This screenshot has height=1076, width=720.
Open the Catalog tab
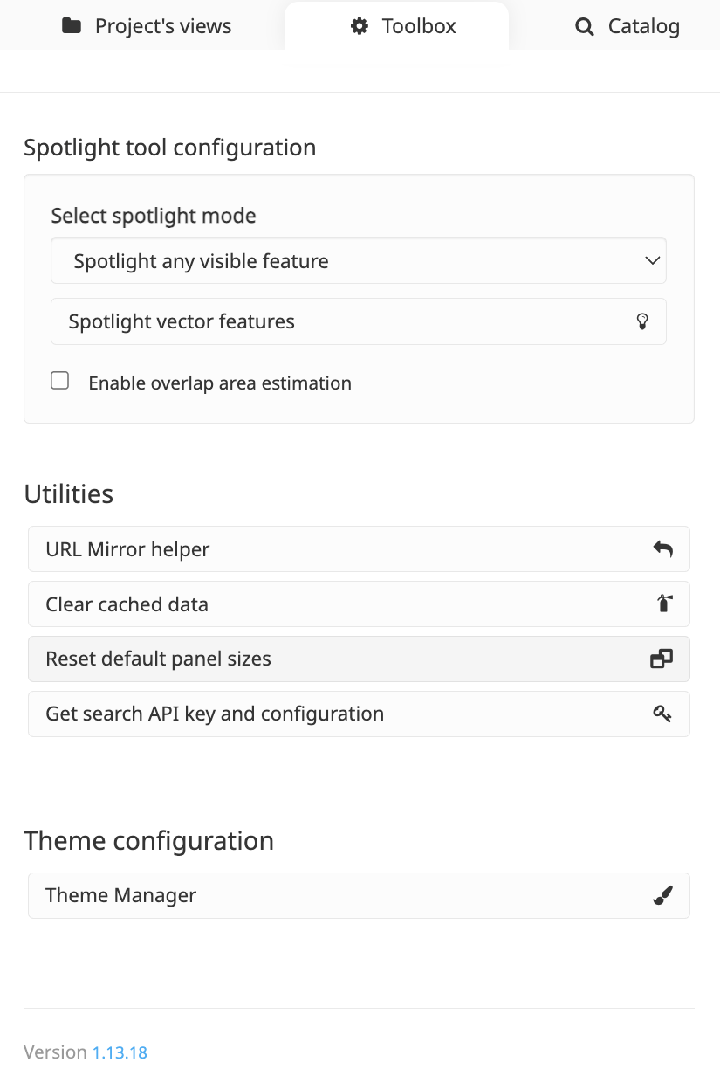click(x=627, y=26)
